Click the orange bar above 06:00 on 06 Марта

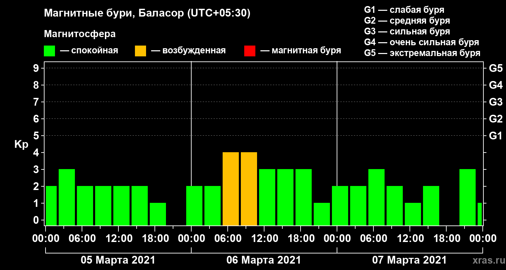pyautogui.click(x=231, y=189)
